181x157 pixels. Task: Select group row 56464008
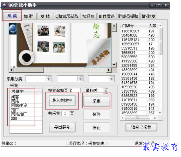[x=139, y=35]
